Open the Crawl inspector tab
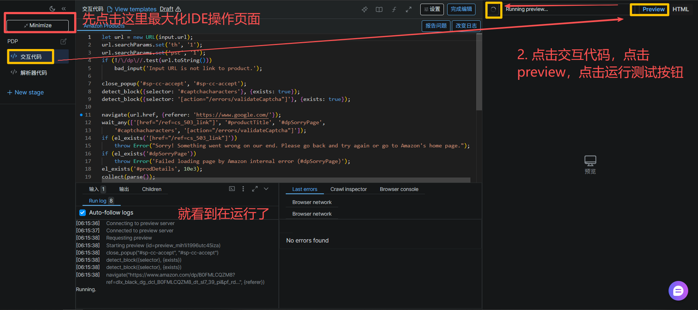Image resolution: width=698 pixels, height=310 pixels. click(349, 189)
